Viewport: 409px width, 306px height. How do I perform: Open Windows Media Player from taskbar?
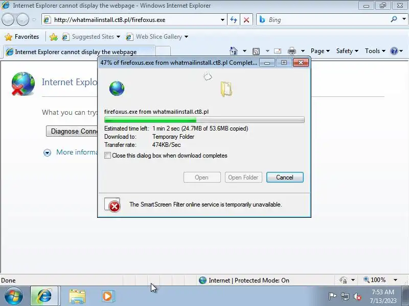(107, 296)
